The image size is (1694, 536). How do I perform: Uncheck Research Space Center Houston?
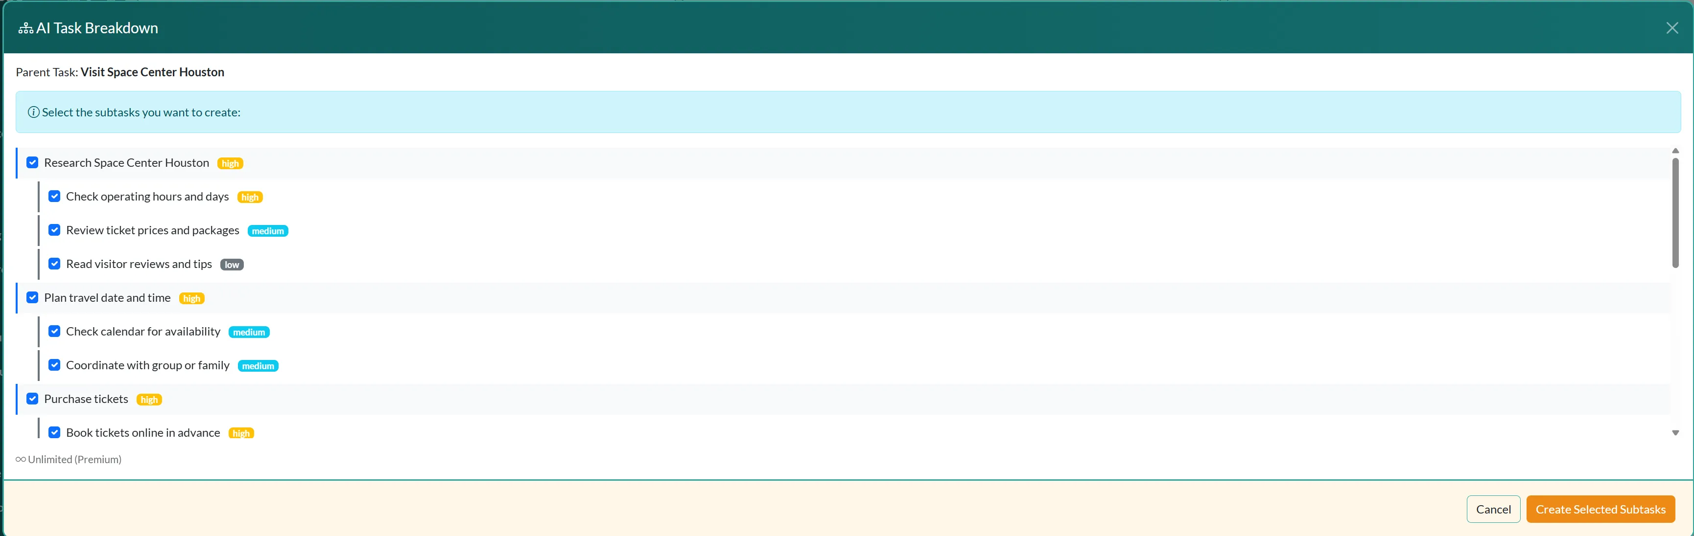point(32,162)
